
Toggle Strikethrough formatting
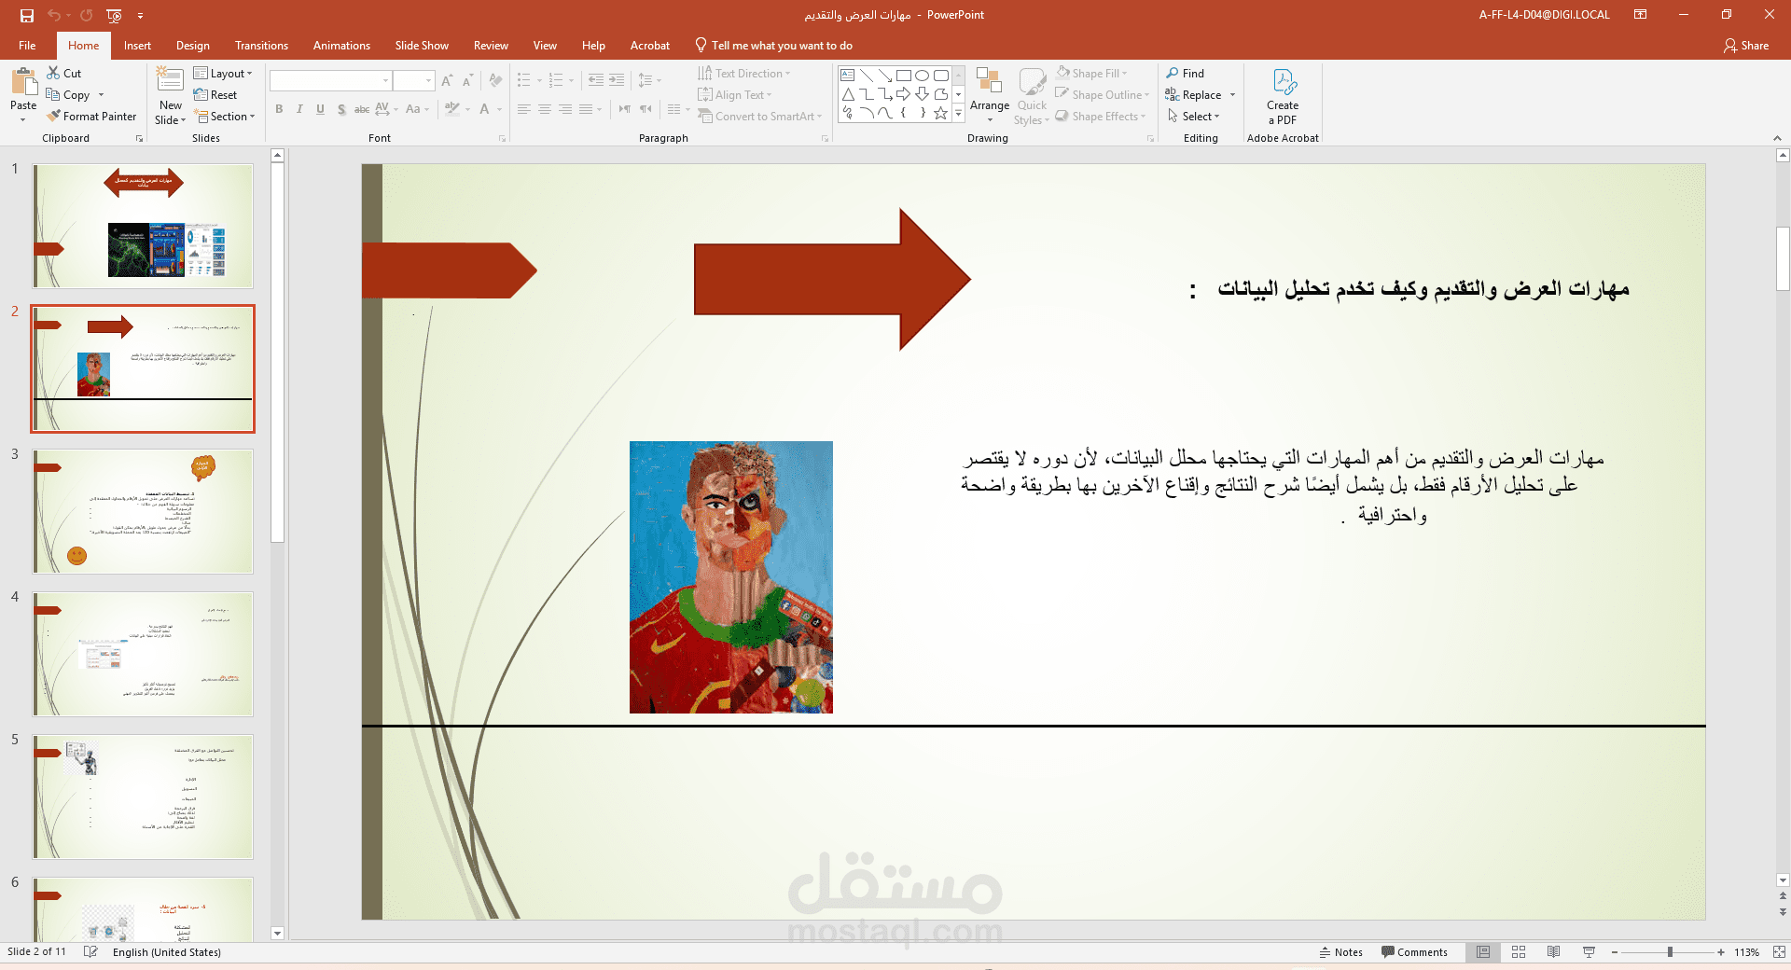(362, 109)
